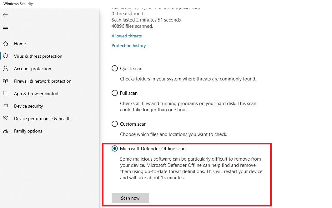
Task: Select Microsoft Defender Offline scan option
Action: [x=115, y=149]
